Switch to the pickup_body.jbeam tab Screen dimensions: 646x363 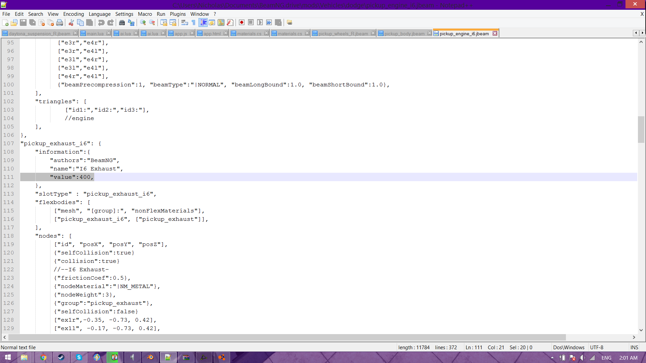(x=404, y=34)
